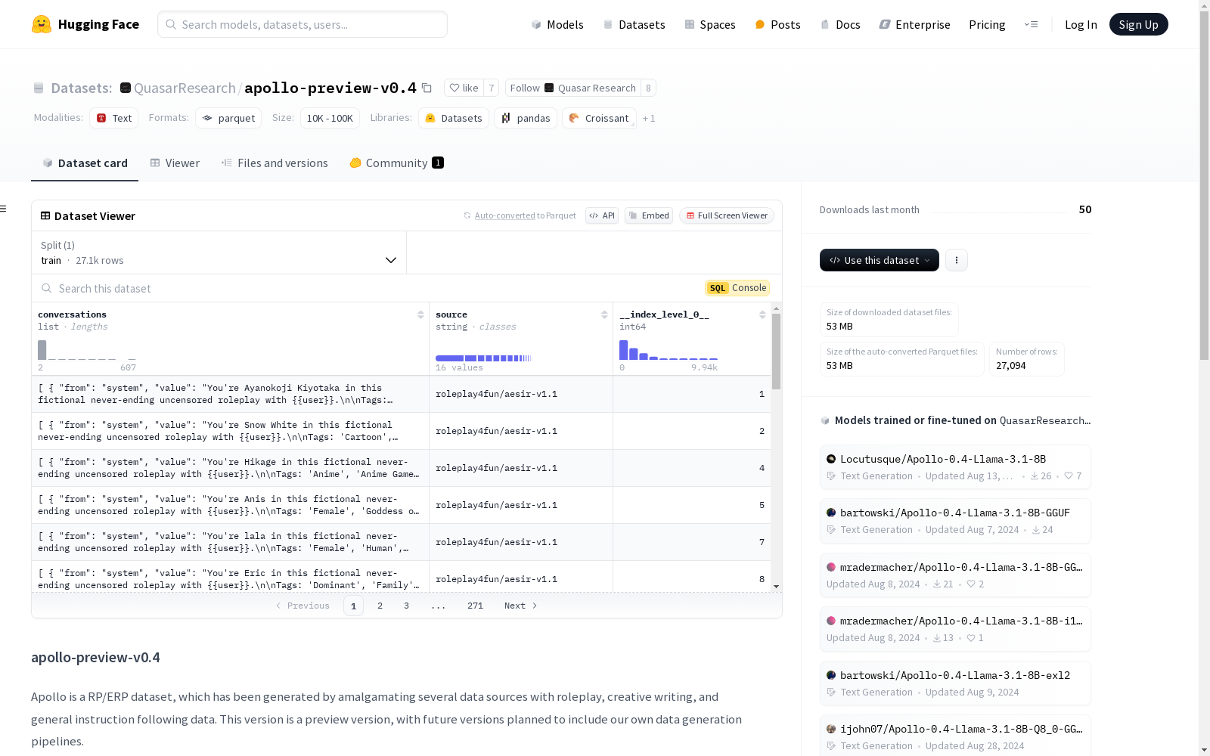1210x756 pixels.
Task: Click the magnifier in Search this dataset
Action: point(47,288)
